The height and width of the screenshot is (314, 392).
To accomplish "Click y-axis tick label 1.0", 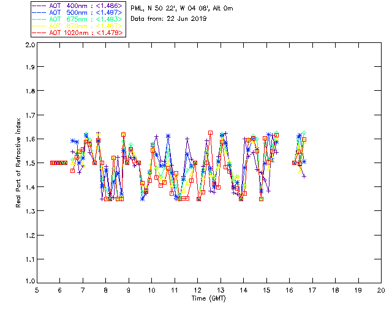I will (x=30, y=281).
